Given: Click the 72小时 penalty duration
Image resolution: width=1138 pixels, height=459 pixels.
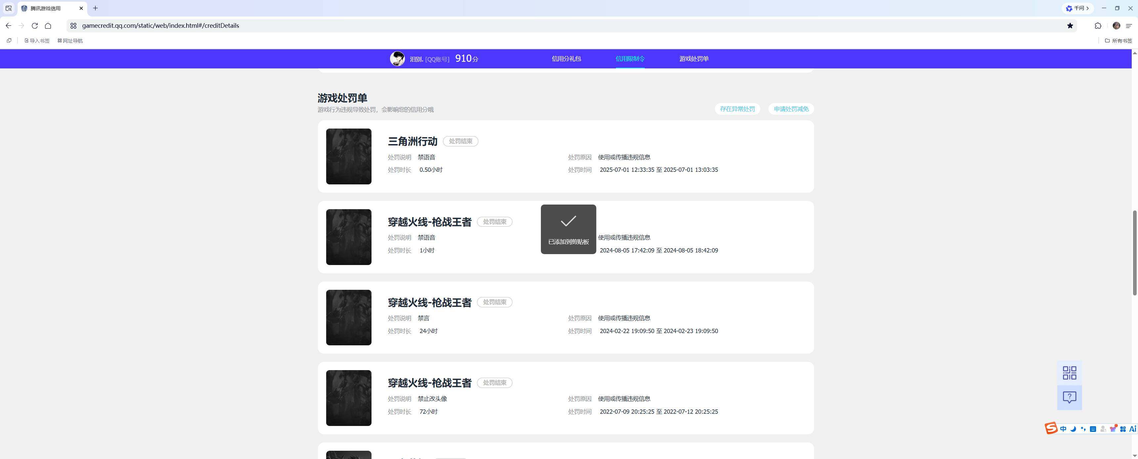Looking at the screenshot, I should pyautogui.click(x=428, y=412).
